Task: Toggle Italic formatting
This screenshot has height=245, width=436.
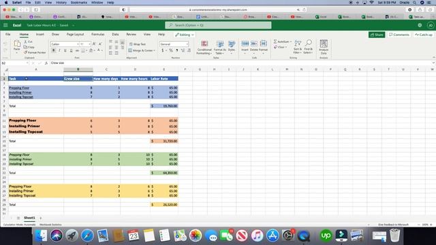Action: 59,50
